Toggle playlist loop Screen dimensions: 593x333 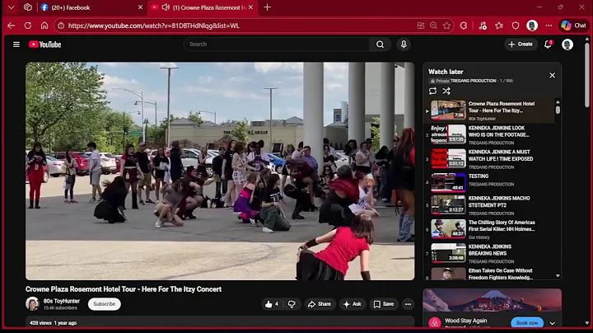pos(432,91)
